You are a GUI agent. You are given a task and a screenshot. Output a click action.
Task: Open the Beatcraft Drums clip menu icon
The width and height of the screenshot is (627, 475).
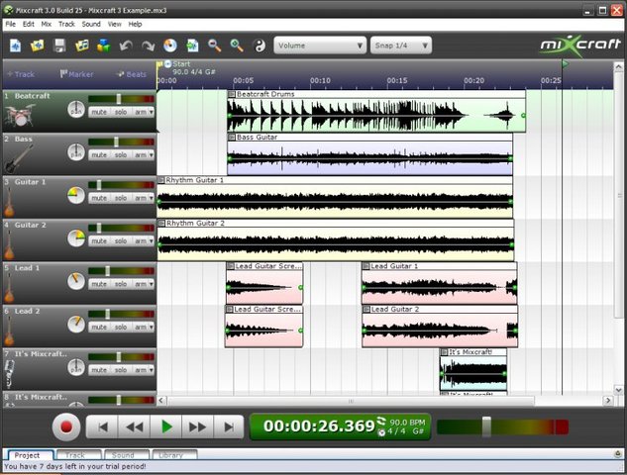click(x=232, y=94)
